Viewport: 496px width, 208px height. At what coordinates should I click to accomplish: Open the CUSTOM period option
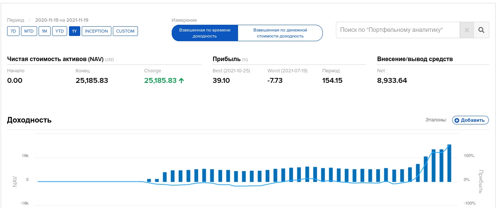tap(125, 31)
